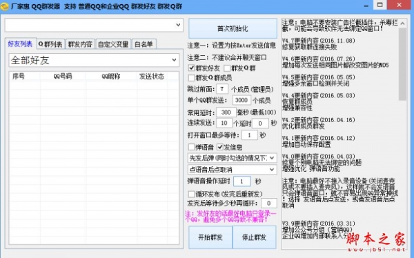Open the top account combo box
Viewport: 414px width, 258px height.
coord(94,25)
